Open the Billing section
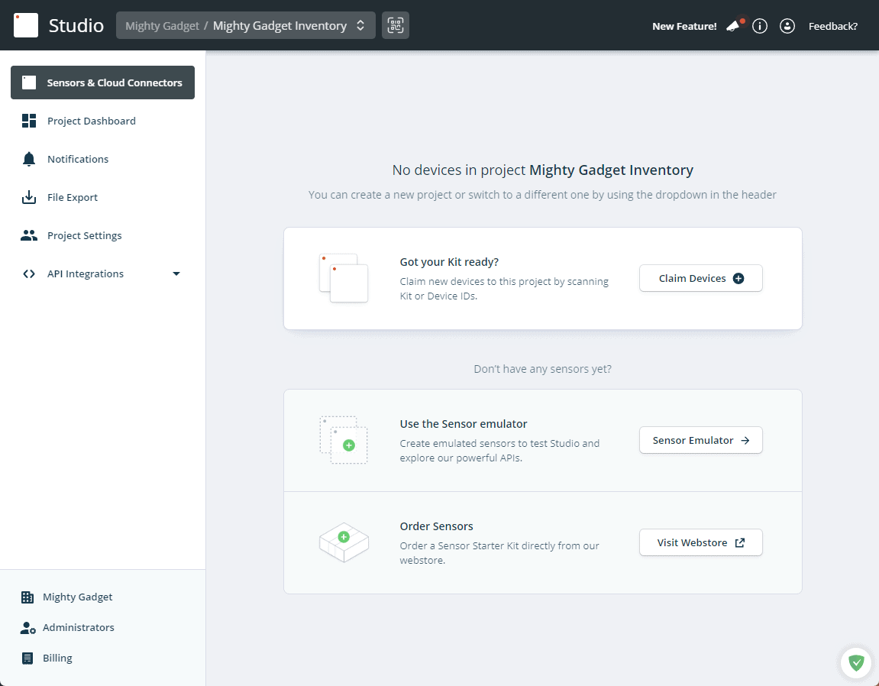The image size is (879, 686). coord(57,658)
